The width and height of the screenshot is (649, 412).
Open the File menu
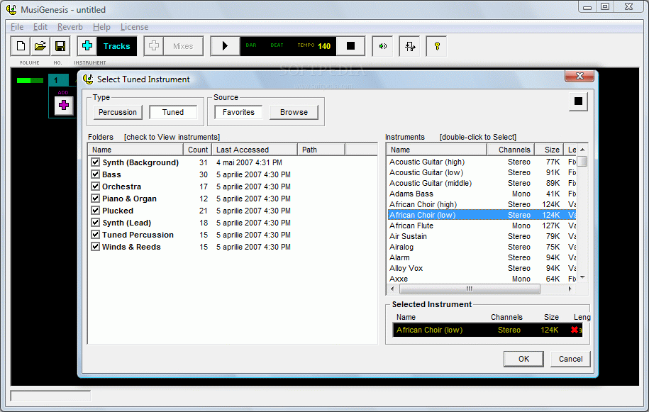(17, 27)
